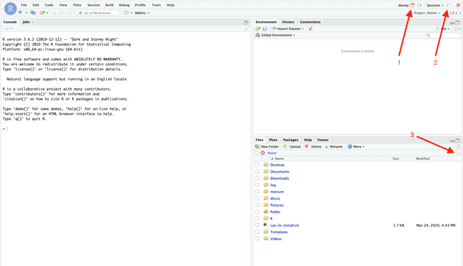This screenshot has height=266, width=463.
Task: Open new session window icon beside Sessions
Action: 448,5
